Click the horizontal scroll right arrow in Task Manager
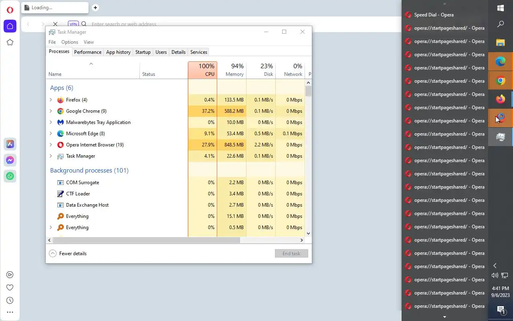This screenshot has height=321, width=513. point(302,240)
